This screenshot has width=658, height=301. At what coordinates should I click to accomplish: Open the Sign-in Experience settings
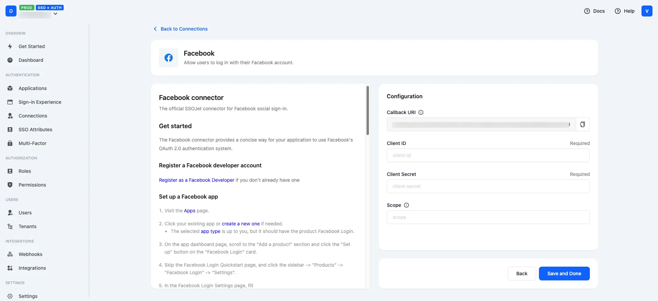click(40, 102)
